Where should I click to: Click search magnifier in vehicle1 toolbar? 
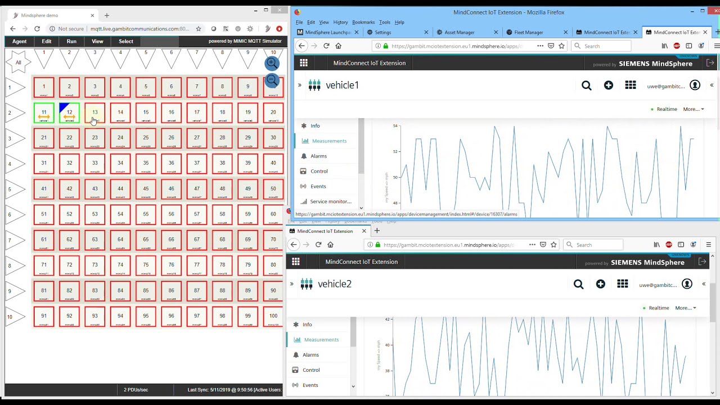(587, 85)
